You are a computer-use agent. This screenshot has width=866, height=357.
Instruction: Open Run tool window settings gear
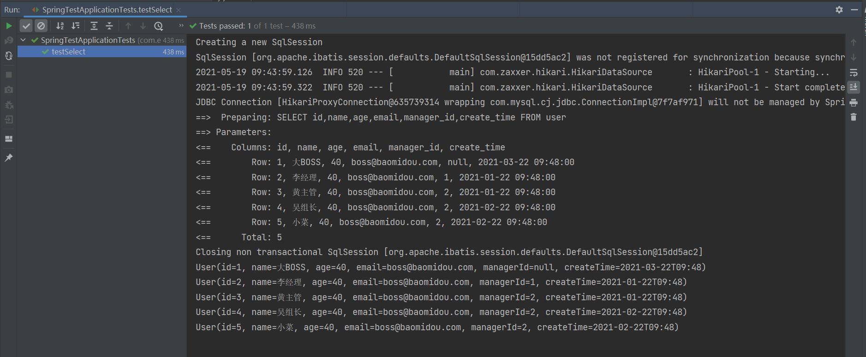pyautogui.click(x=839, y=10)
